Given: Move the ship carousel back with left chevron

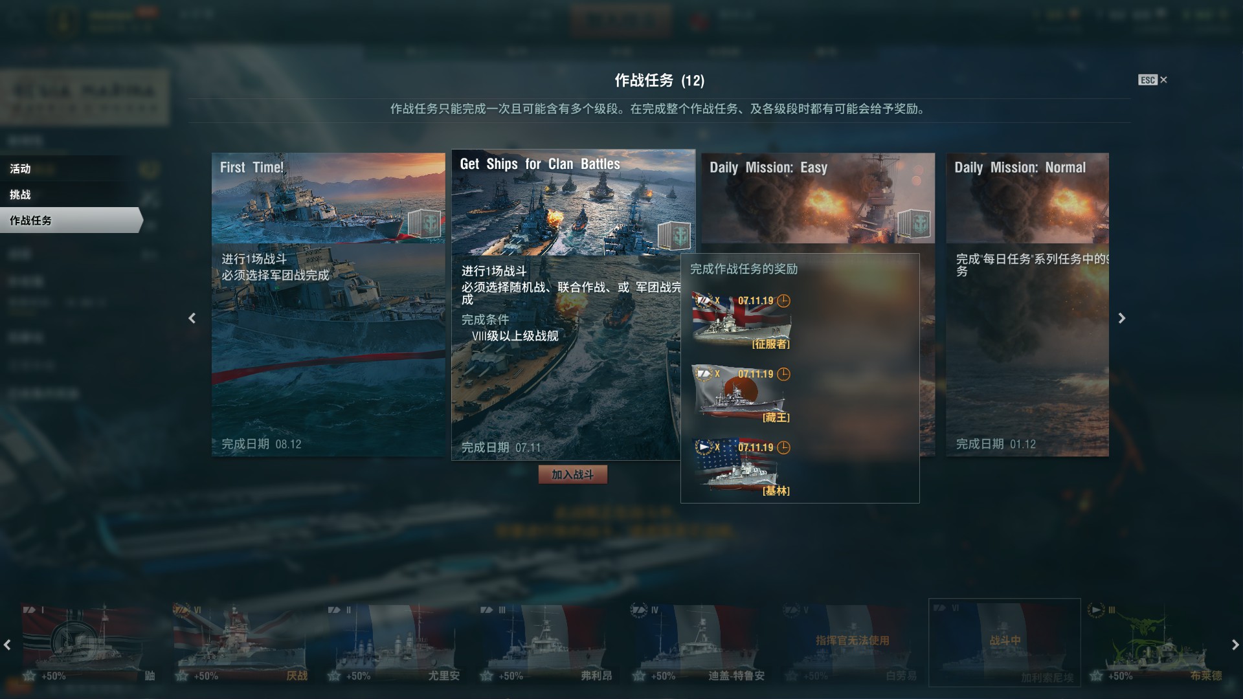Looking at the screenshot, I should 7,645.
